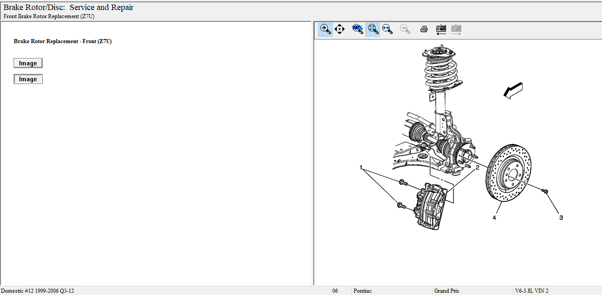The width and height of the screenshot is (602, 295).
Task: Click callout number 1 in the diagram
Action: pos(361,167)
